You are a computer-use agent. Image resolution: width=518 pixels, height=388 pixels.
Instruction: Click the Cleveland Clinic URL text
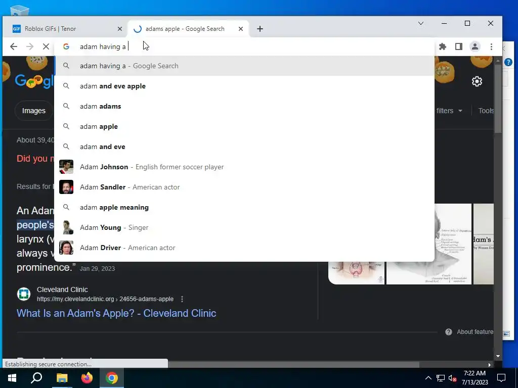[x=105, y=299]
